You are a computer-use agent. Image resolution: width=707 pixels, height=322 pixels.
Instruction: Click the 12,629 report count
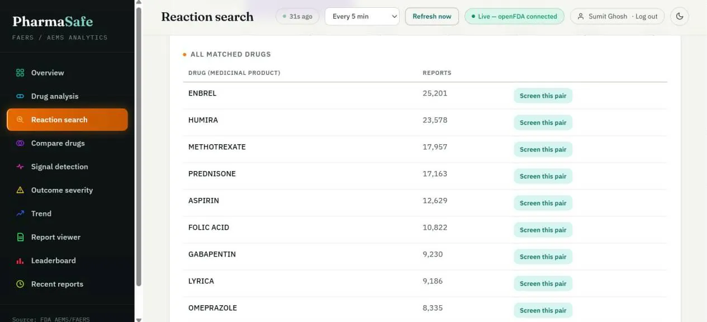(435, 201)
